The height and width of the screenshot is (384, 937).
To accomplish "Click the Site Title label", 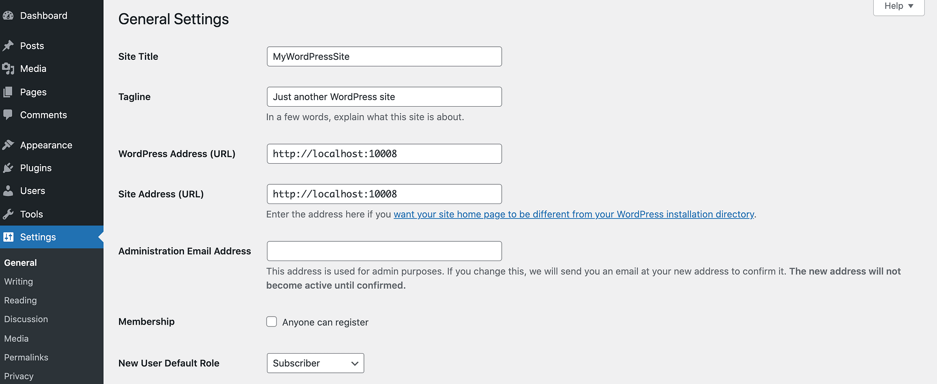I will [x=138, y=57].
